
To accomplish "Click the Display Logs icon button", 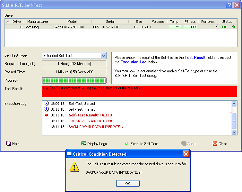I will click(84, 144).
